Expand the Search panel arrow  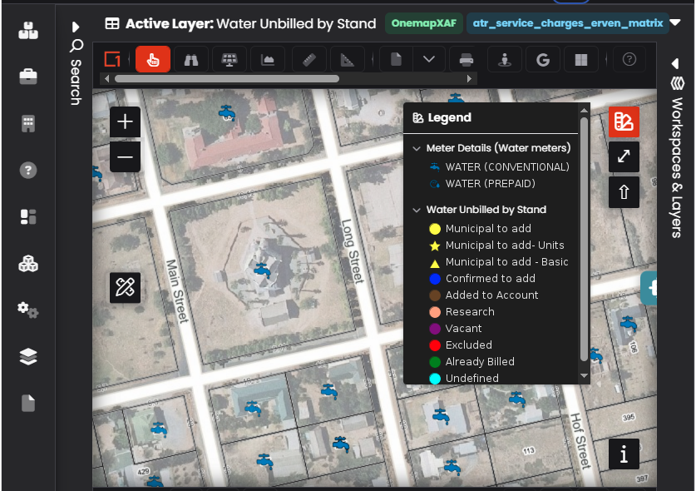(x=76, y=27)
